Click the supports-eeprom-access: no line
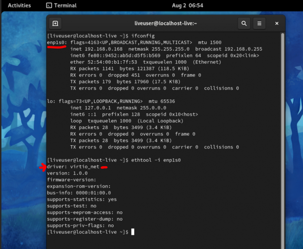 (84, 212)
